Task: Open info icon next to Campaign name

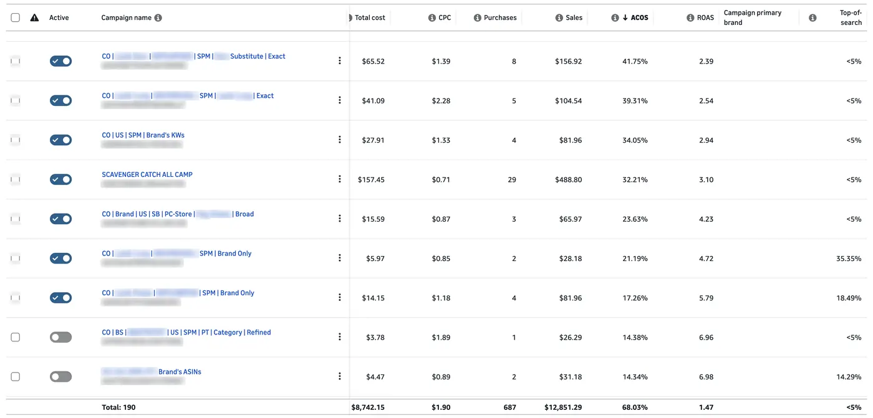Action: click(158, 17)
